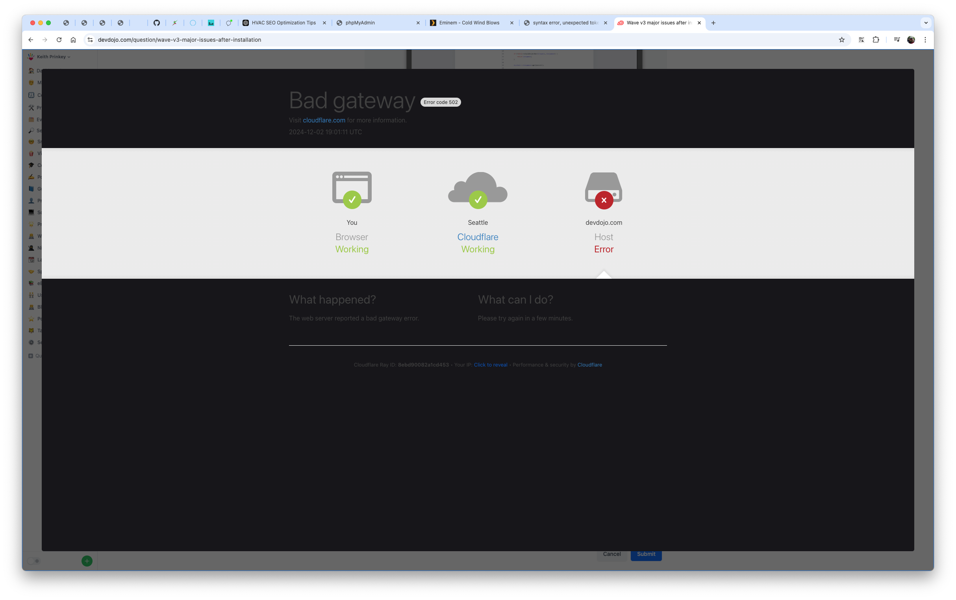Bookmark this page with the star icon
The height and width of the screenshot is (600, 956).
point(841,40)
